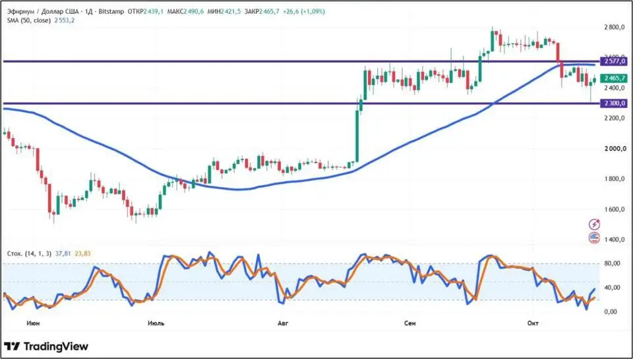The width and height of the screenshot is (633, 359).
Task: Click the Окт month label on time axis
Action: 533,323
